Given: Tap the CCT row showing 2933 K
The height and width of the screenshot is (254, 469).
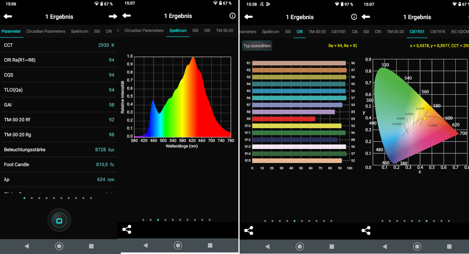Looking at the screenshot, I should tap(59, 45).
